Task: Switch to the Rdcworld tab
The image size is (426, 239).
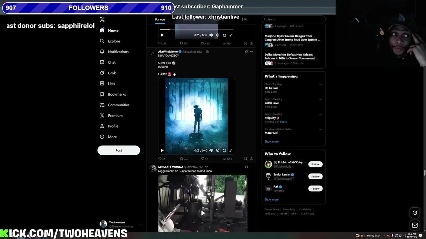Action: tap(218, 19)
